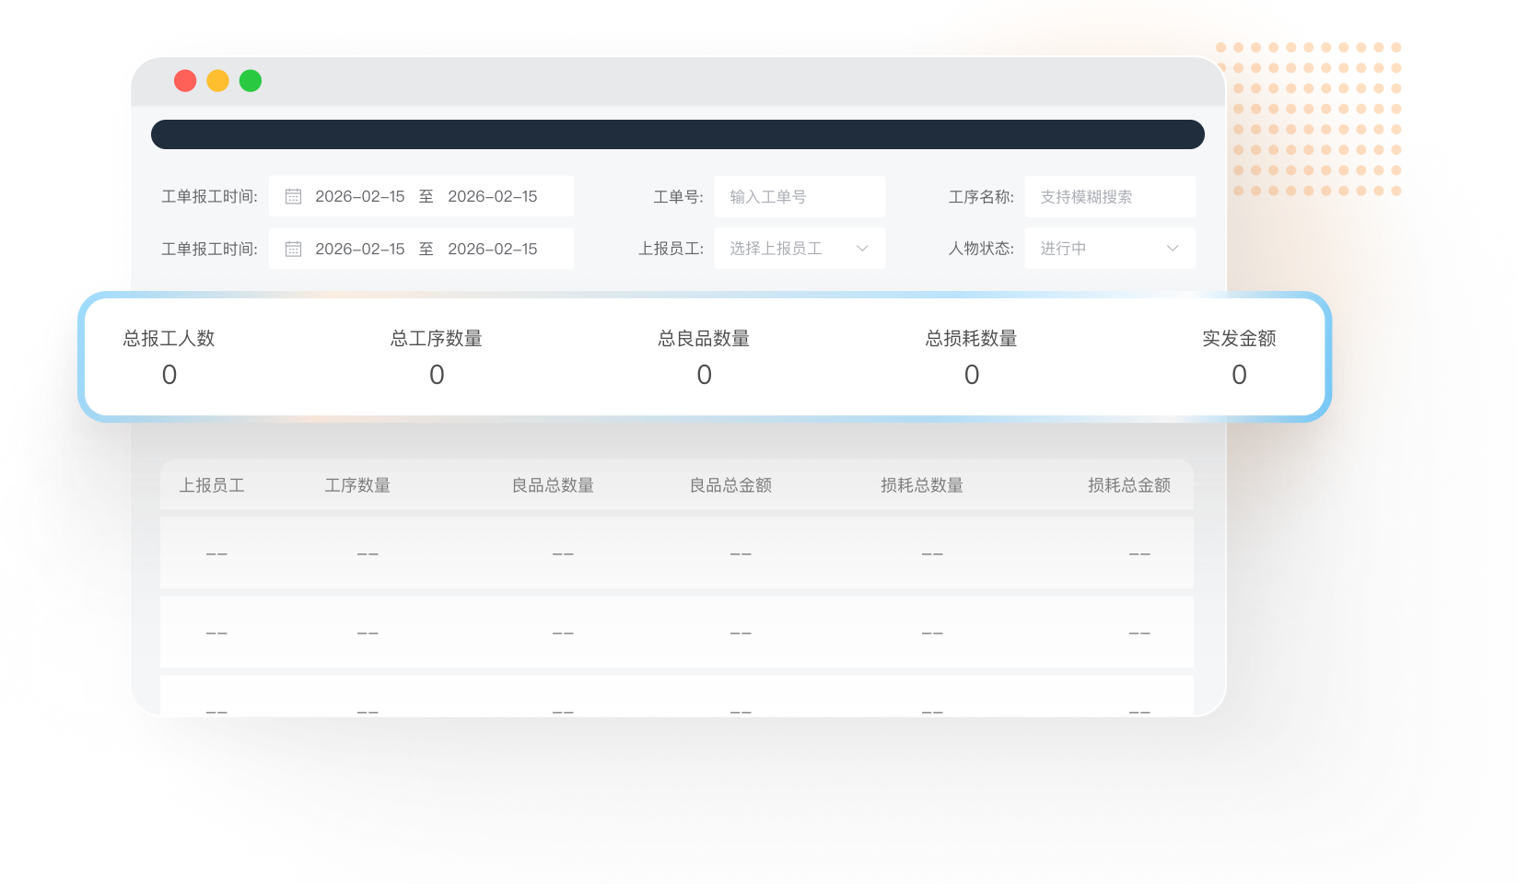Select the start date 2026-02-15 field
1518x884 pixels.
360,196
